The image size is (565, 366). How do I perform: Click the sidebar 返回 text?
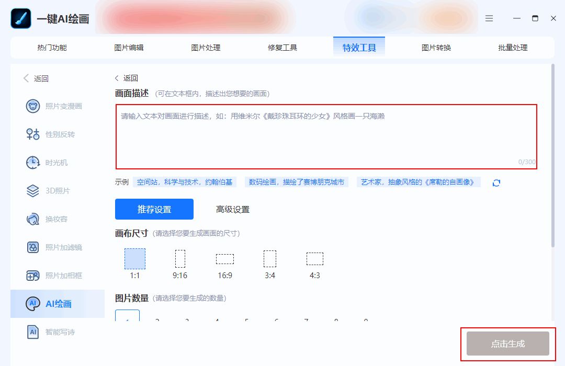point(41,78)
